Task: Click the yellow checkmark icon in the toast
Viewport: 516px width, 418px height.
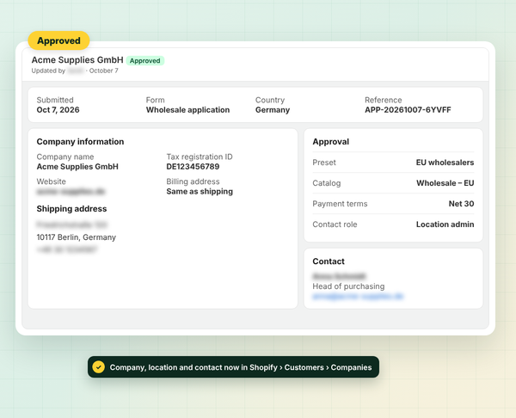Action: point(98,367)
